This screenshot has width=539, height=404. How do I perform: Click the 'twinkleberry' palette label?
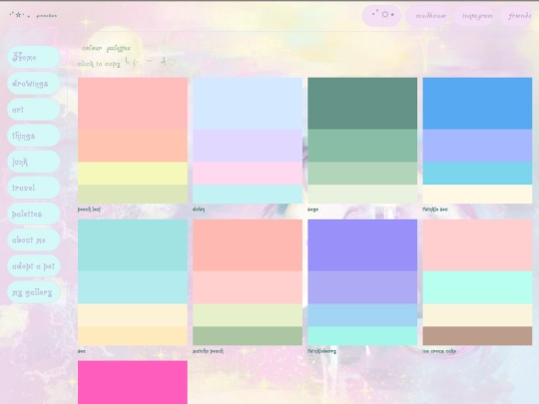(321, 351)
